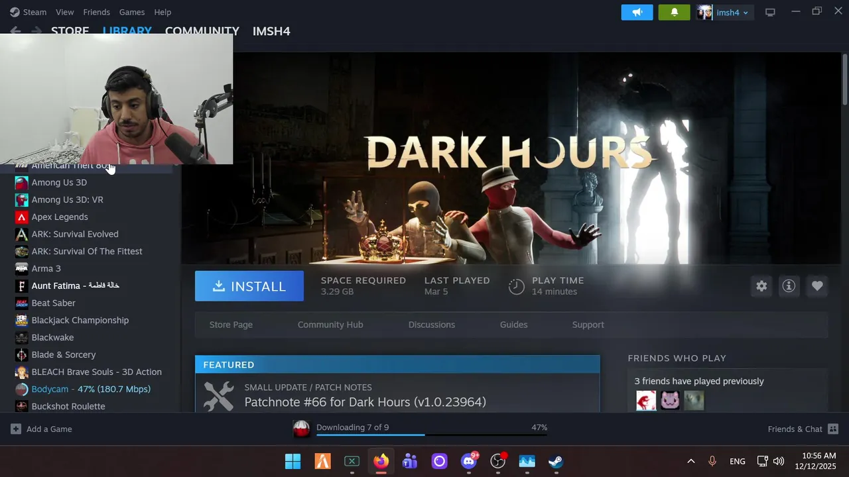Viewport: 849px width, 477px height.
Task: Select the Beat Saber game icon
Action: coord(22,303)
